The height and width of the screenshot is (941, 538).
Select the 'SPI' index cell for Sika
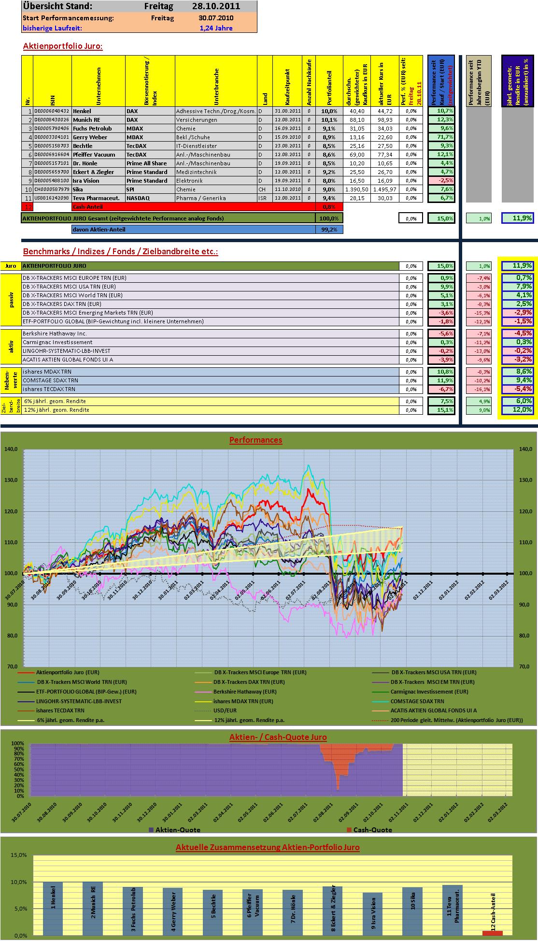click(x=150, y=189)
